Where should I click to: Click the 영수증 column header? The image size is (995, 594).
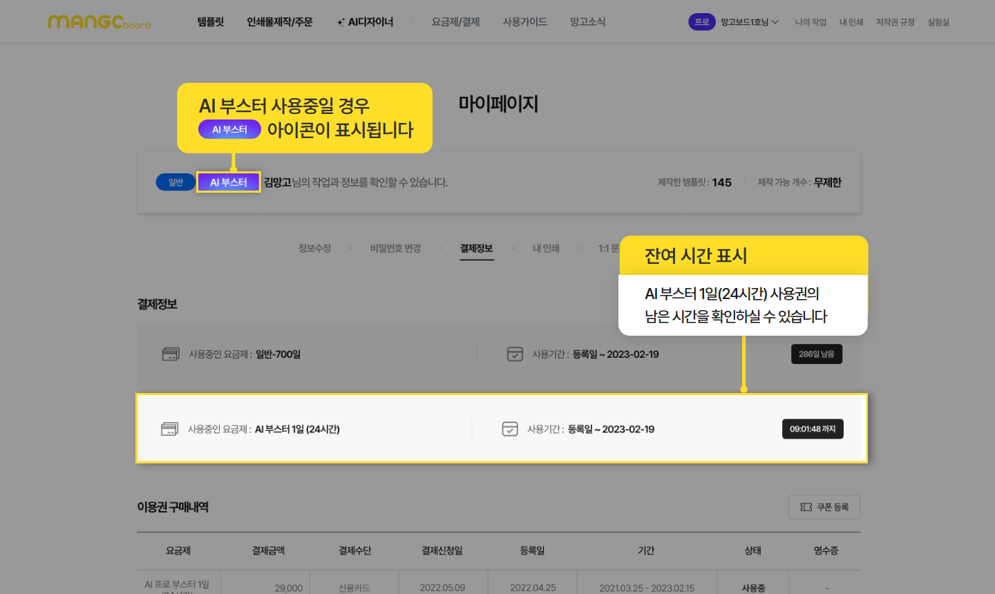point(826,550)
